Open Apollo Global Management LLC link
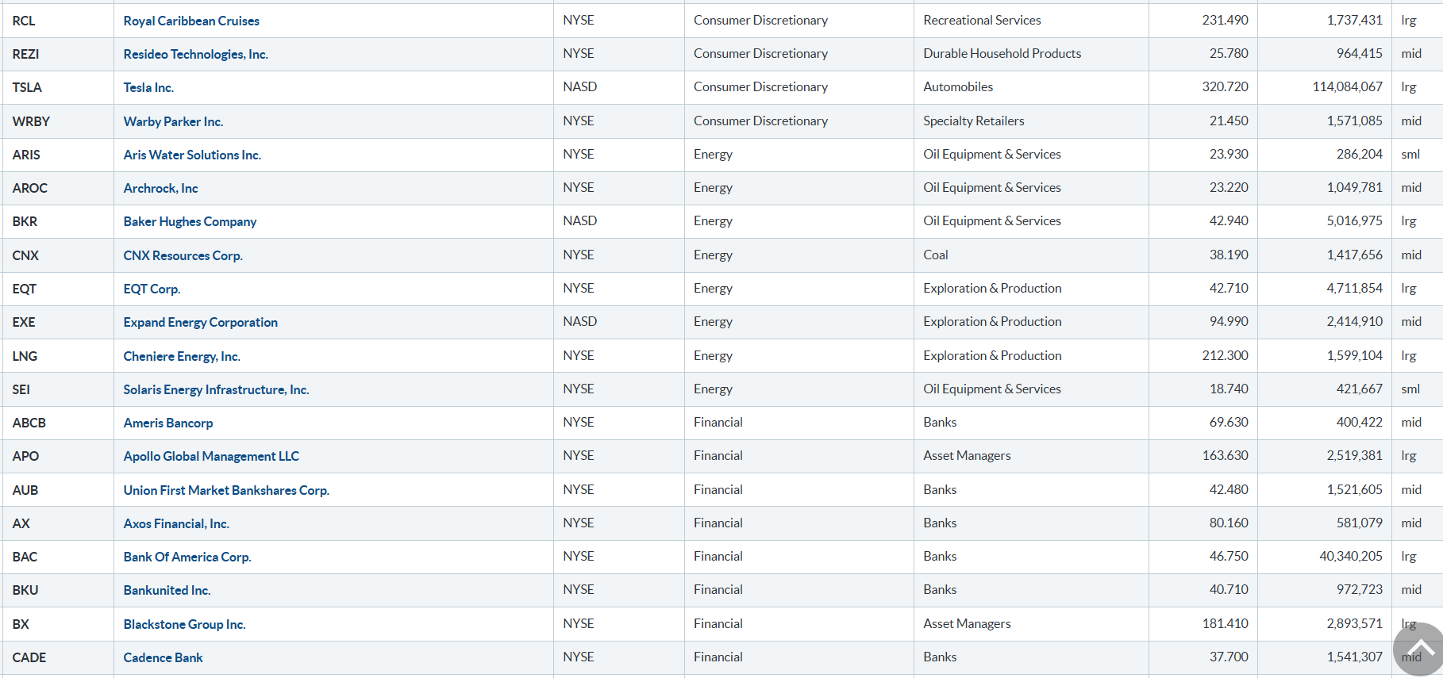Screen dimensions: 1443x678 click(211, 456)
